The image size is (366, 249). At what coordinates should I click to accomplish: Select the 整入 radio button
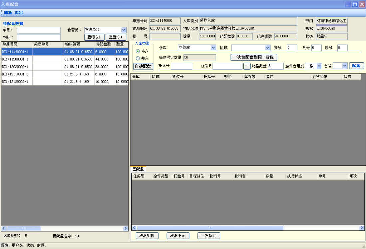138,58
